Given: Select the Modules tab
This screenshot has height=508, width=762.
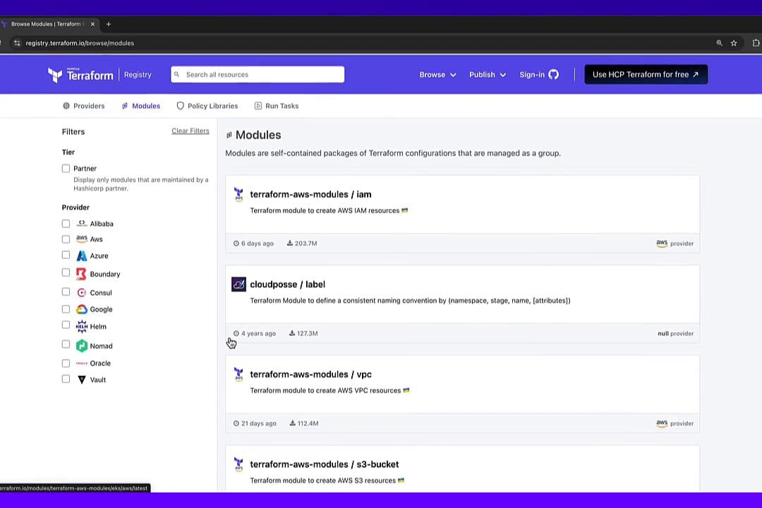Looking at the screenshot, I should coord(141,106).
